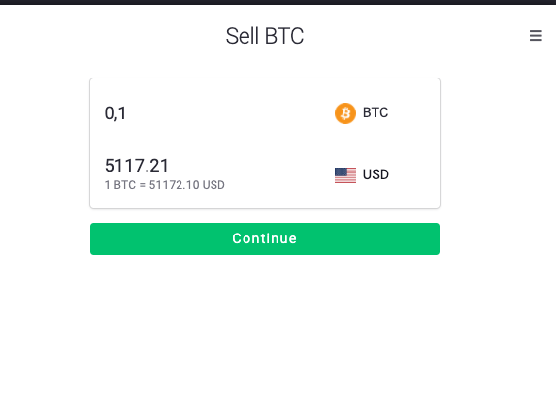Image resolution: width=556 pixels, height=407 pixels.
Task: Select the BTC currency label
Action: coord(376,112)
